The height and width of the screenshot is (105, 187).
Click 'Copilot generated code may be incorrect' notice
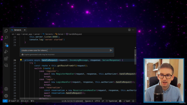[39, 55]
